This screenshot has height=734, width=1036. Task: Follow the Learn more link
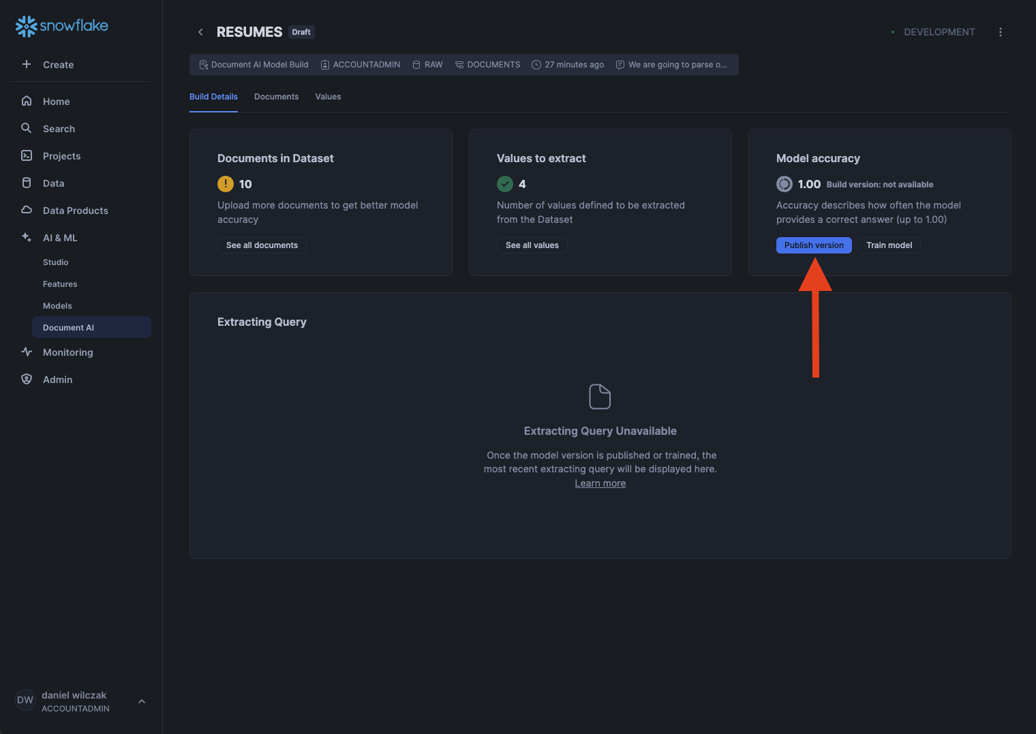[600, 483]
